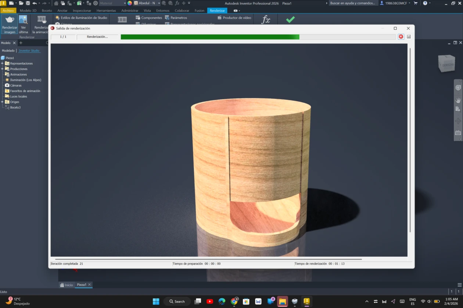The height and width of the screenshot is (308, 463).
Task: Switch to the Fusion ribbon tab
Action: pyautogui.click(x=200, y=11)
